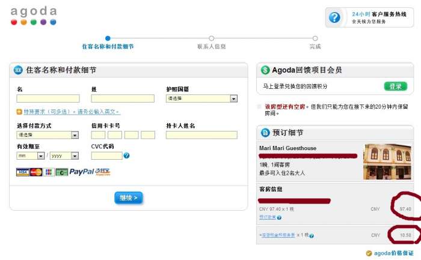The width and height of the screenshot is (421, 260).
Task: Open the mm expiry month dropdown
Action: 30,156
